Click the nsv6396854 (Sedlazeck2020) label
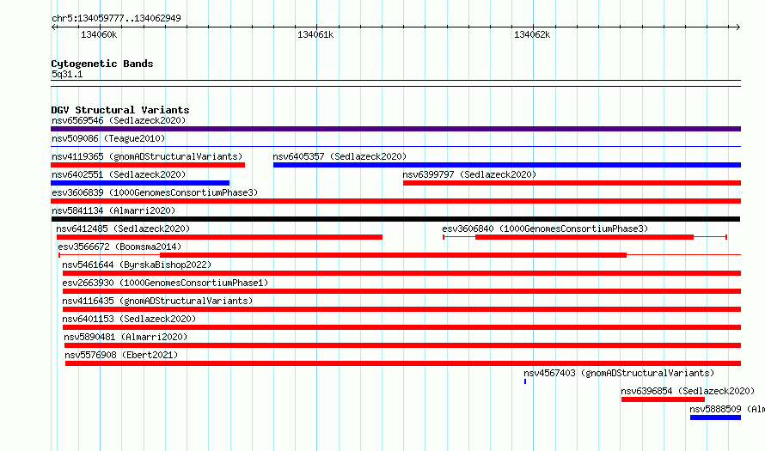The height and width of the screenshot is (451, 765). (x=688, y=391)
